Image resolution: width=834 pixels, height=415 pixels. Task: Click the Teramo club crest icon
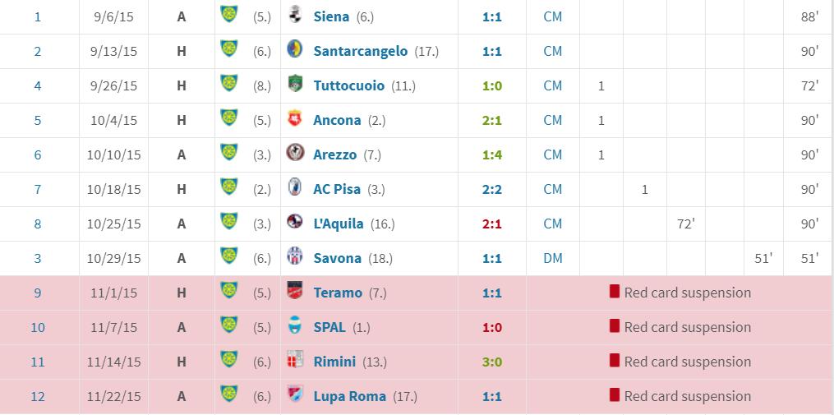295,292
